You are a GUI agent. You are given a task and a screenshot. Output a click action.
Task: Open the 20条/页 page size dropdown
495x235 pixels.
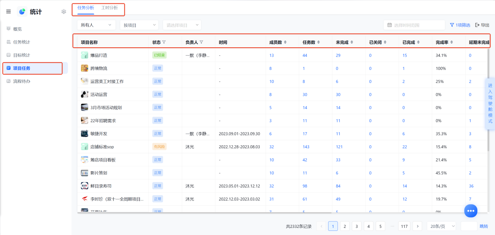pos(442,226)
